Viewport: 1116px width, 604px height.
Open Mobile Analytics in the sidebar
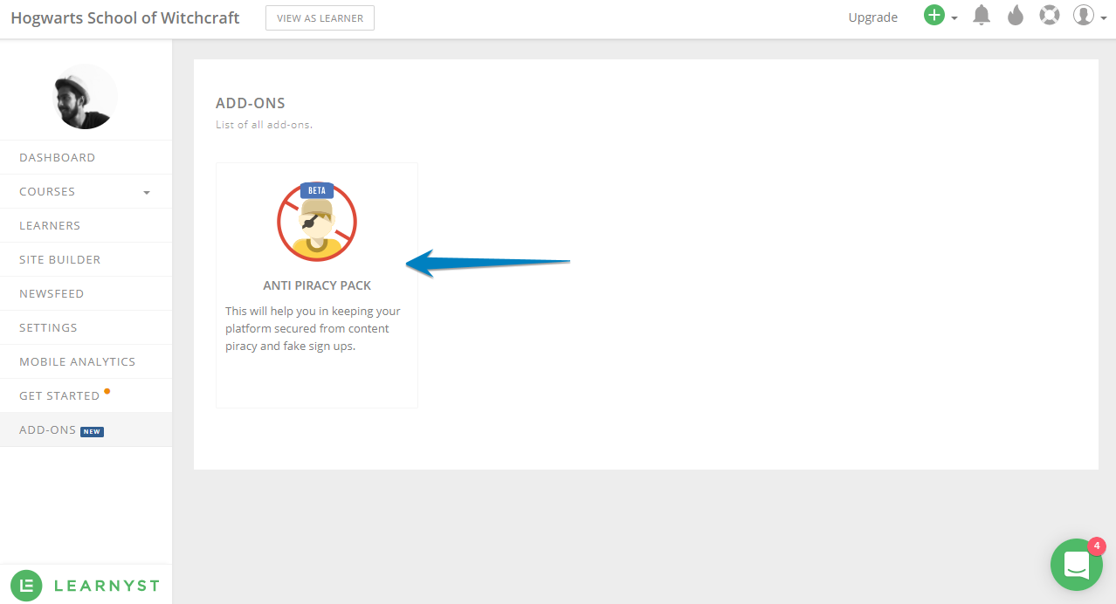[x=86, y=361]
